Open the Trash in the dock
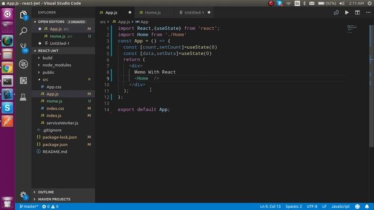374x210 pixels. 8,202
